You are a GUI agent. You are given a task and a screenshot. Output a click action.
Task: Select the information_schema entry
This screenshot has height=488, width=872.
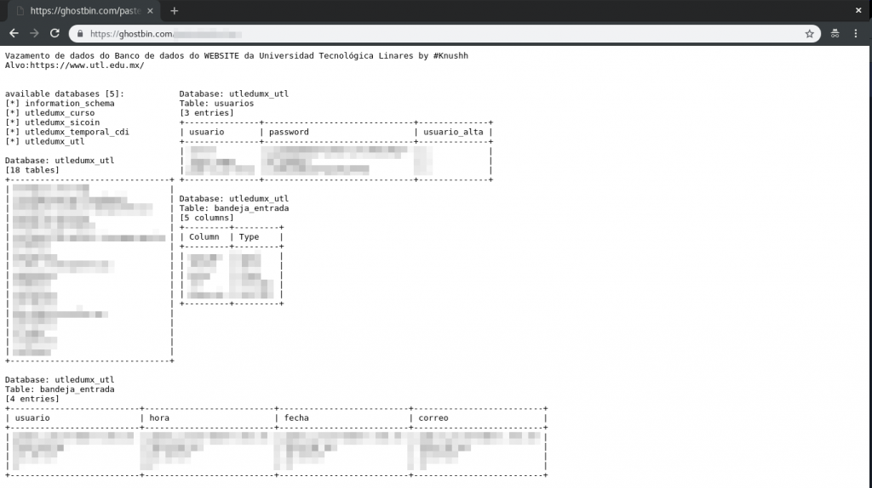70,103
